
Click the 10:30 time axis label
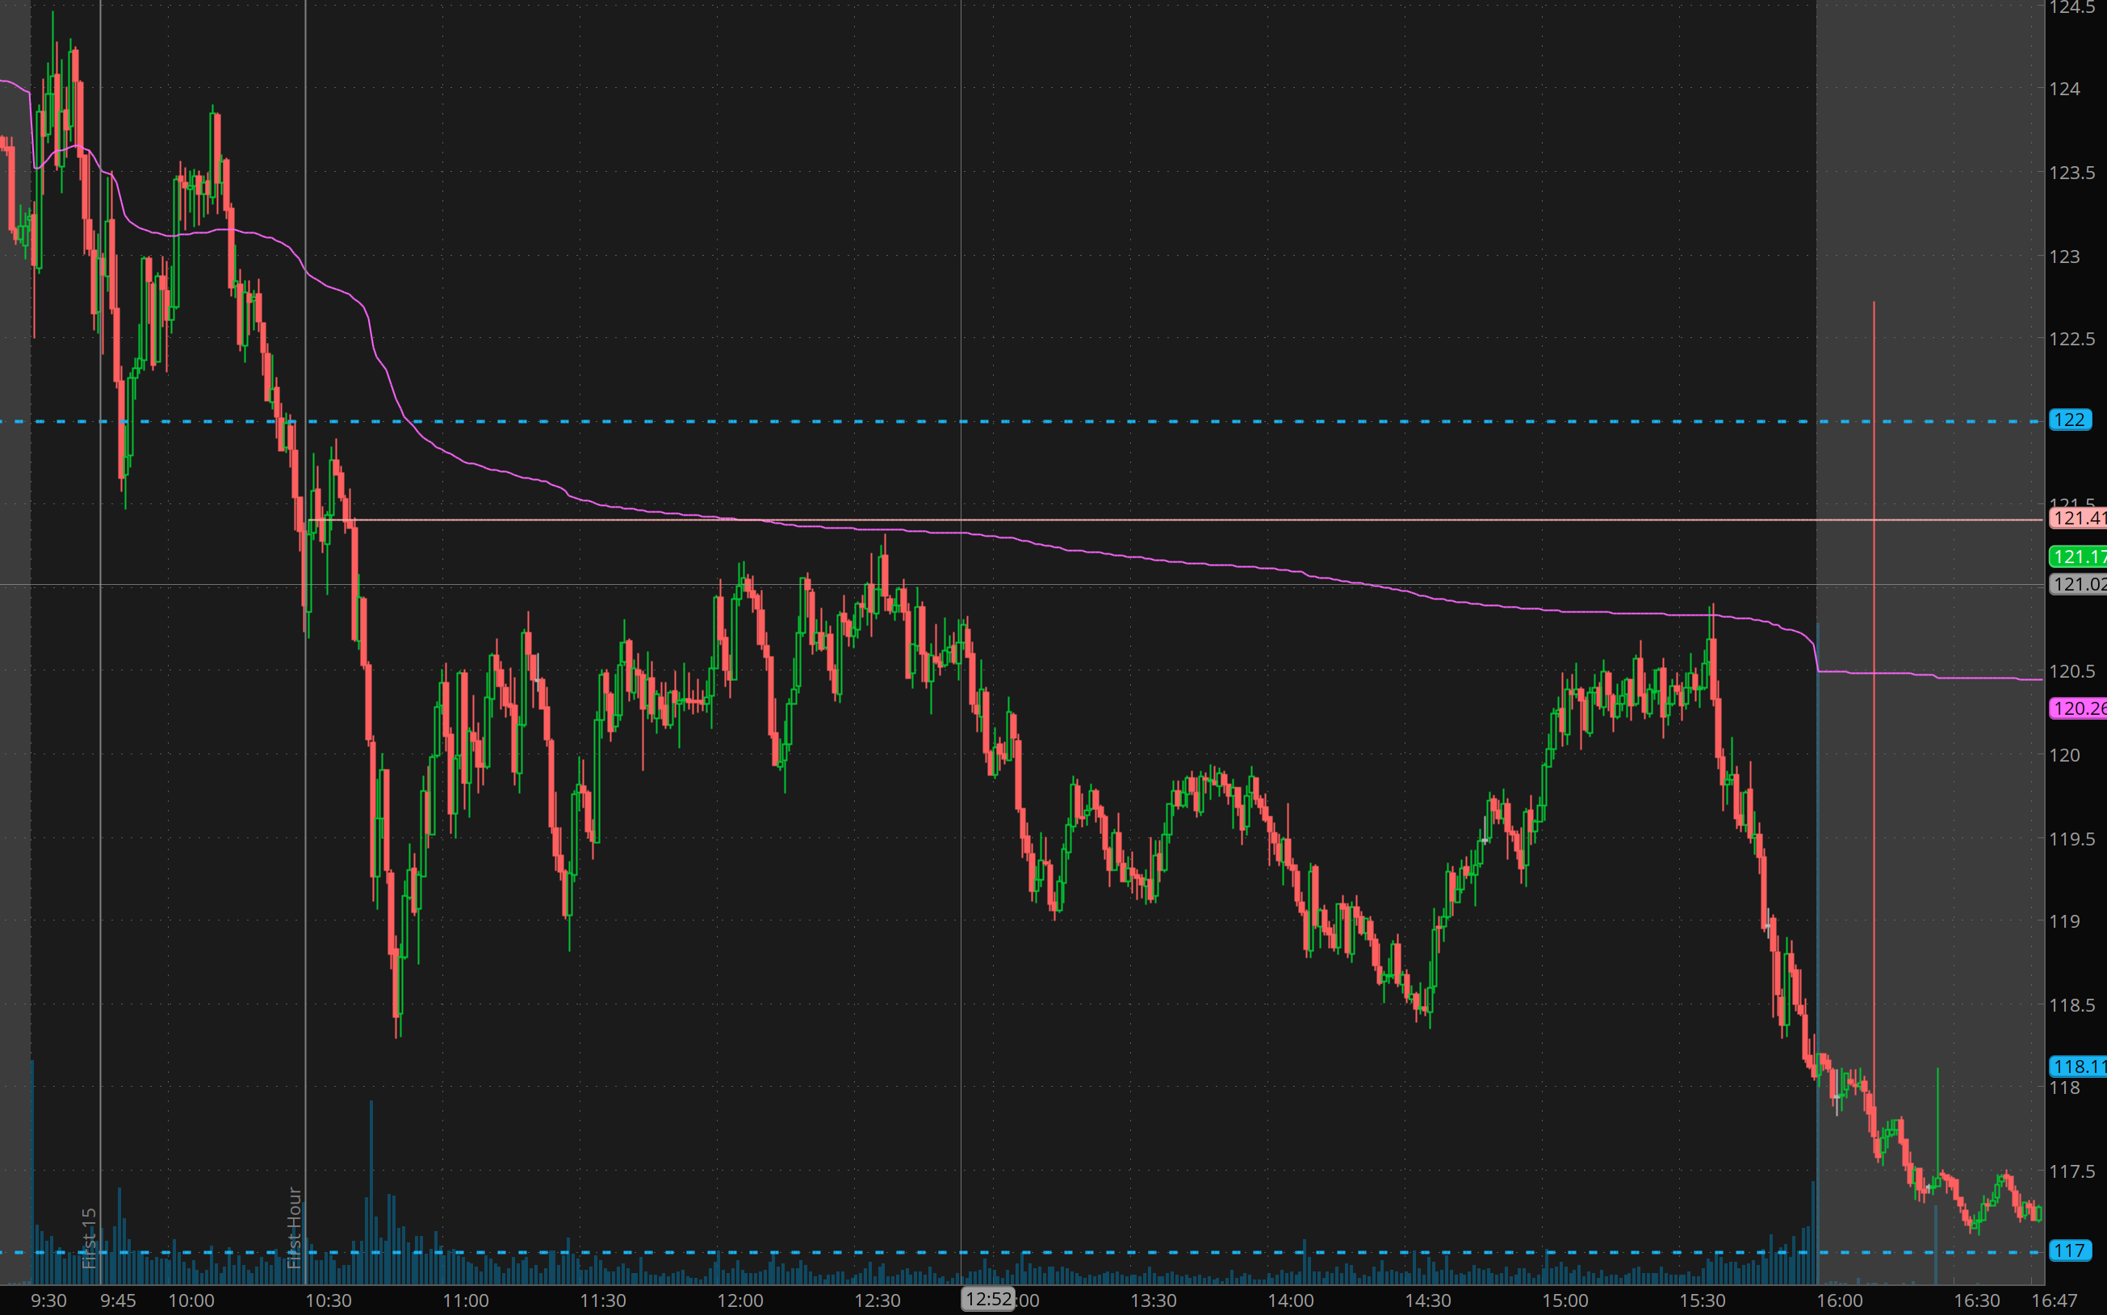click(328, 1300)
